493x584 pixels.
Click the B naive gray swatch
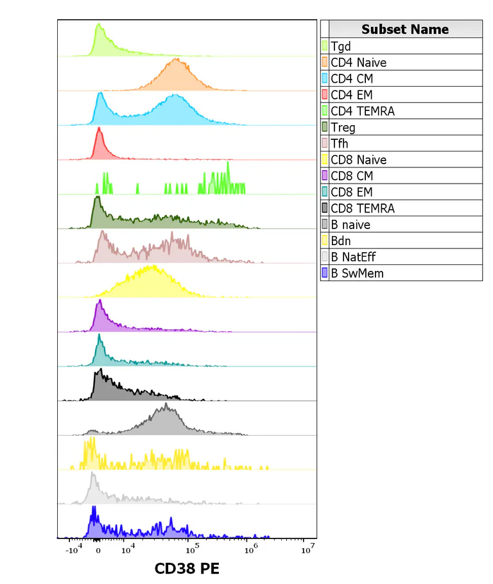(325, 224)
